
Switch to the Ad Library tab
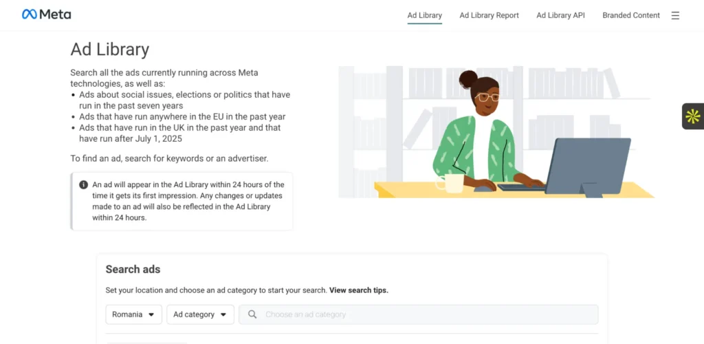tap(425, 15)
